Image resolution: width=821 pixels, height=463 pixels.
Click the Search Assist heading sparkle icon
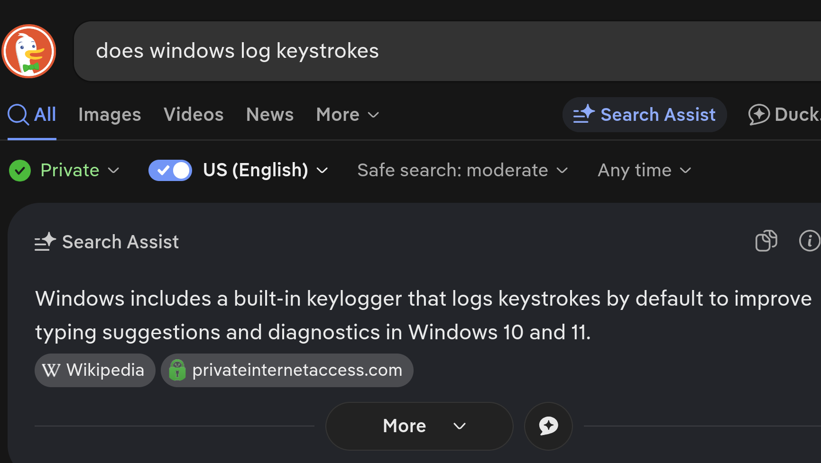(x=45, y=242)
